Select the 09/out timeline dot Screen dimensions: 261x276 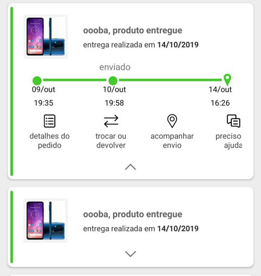[37, 81]
